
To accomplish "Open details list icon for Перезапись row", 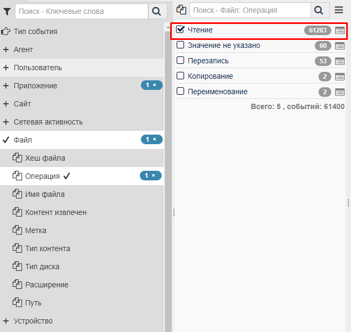I will tap(340, 61).
